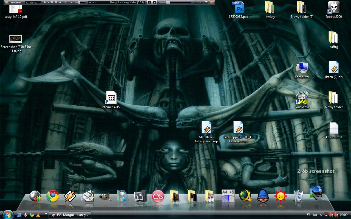
Task: Click the Winamp spectrum visualizer
Action: click(33, 2)
